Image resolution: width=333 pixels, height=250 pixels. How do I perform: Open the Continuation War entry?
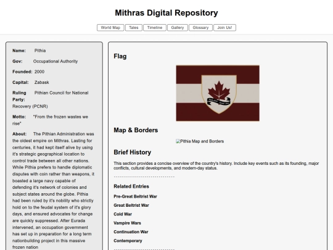click(x=131, y=232)
